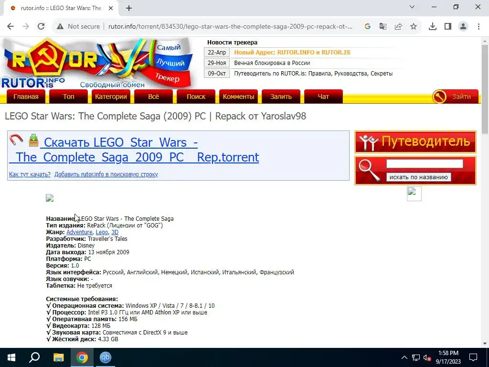Click the torrent download box icon
The image size is (489, 367).
click(33, 140)
